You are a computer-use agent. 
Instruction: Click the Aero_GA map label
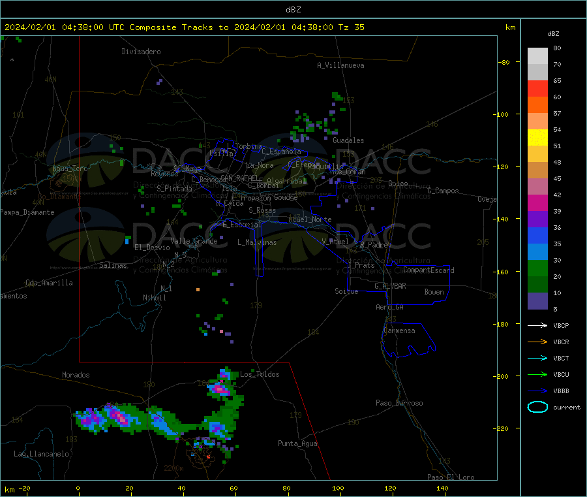pos(390,307)
